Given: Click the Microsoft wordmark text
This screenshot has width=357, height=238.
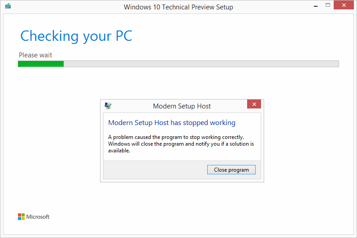Looking at the screenshot, I should (x=38, y=217).
